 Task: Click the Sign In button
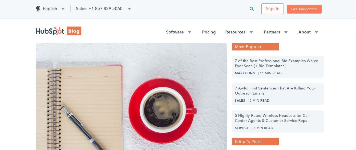272,9
